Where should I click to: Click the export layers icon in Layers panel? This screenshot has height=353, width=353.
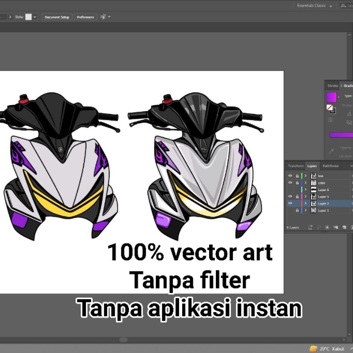click(310, 227)
